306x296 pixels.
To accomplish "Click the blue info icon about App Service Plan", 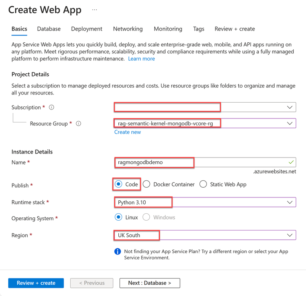I will point(118,252).
